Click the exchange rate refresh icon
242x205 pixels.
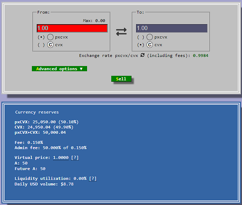click(x=142, y=55)
